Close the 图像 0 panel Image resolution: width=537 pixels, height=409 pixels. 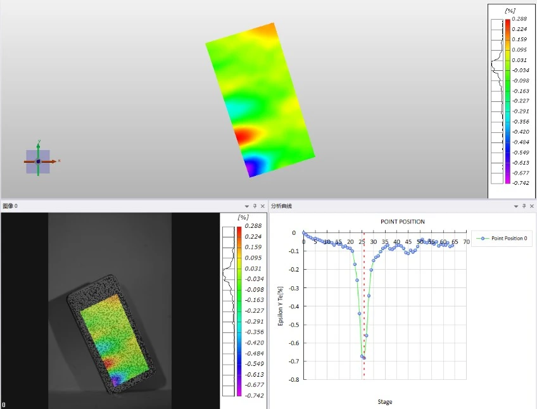[x=262, y=206]
